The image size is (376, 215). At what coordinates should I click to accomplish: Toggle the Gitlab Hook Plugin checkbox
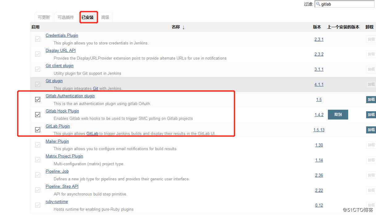pyautogui.click(x=38, y=115)
